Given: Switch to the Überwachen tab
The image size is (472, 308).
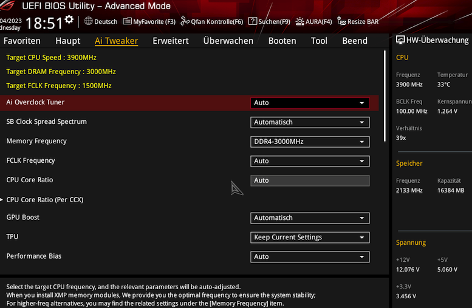Looking at the screenshot, I should pyautogui.click(x=228, y=41).
